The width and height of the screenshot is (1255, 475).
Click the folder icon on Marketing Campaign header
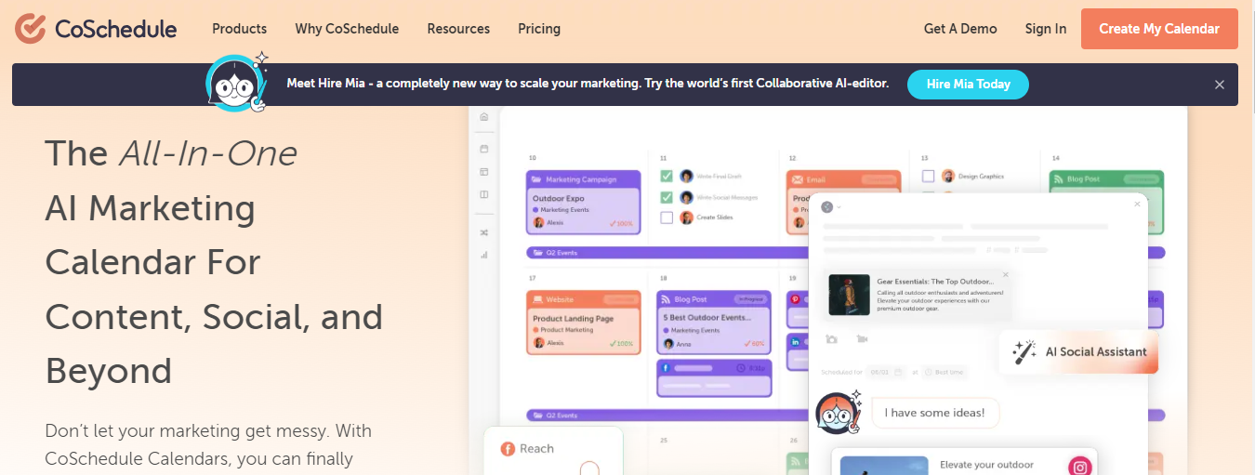coord(537,179)
